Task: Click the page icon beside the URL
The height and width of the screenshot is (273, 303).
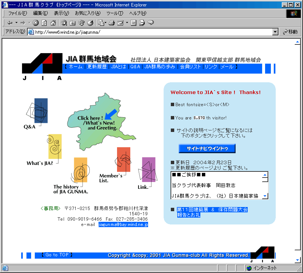Action: [x=31, y=32]
